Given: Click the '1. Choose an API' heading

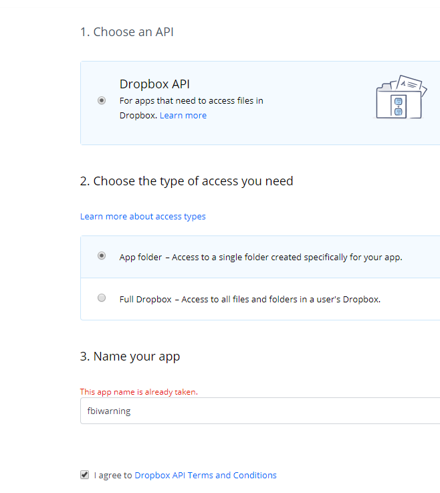Looking at the screenshot, I should (126, 31).
